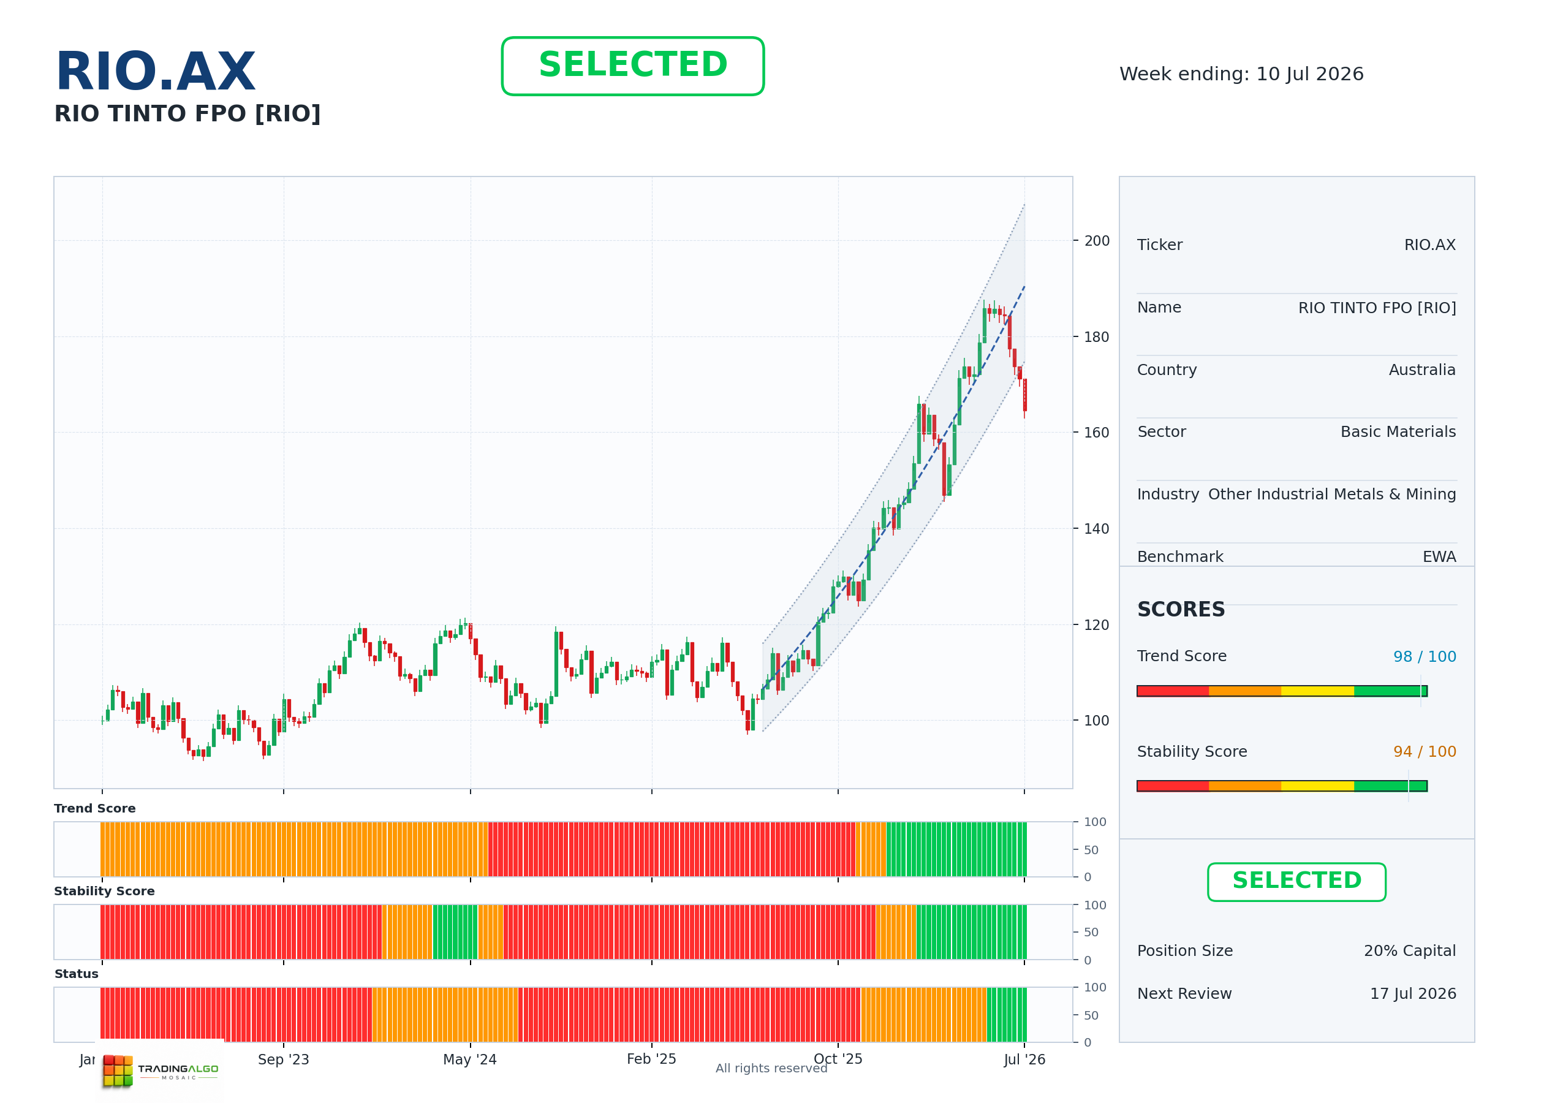Click the '94 / 100' stability score value
1544x1103 pixels.
tap(1425, 751)
